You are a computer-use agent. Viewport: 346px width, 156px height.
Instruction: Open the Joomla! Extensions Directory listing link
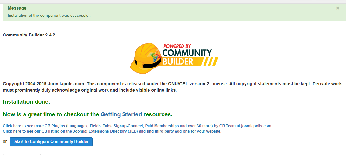point(112,131)
